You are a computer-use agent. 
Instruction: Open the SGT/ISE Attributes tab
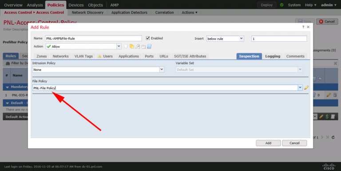(190, 56)
